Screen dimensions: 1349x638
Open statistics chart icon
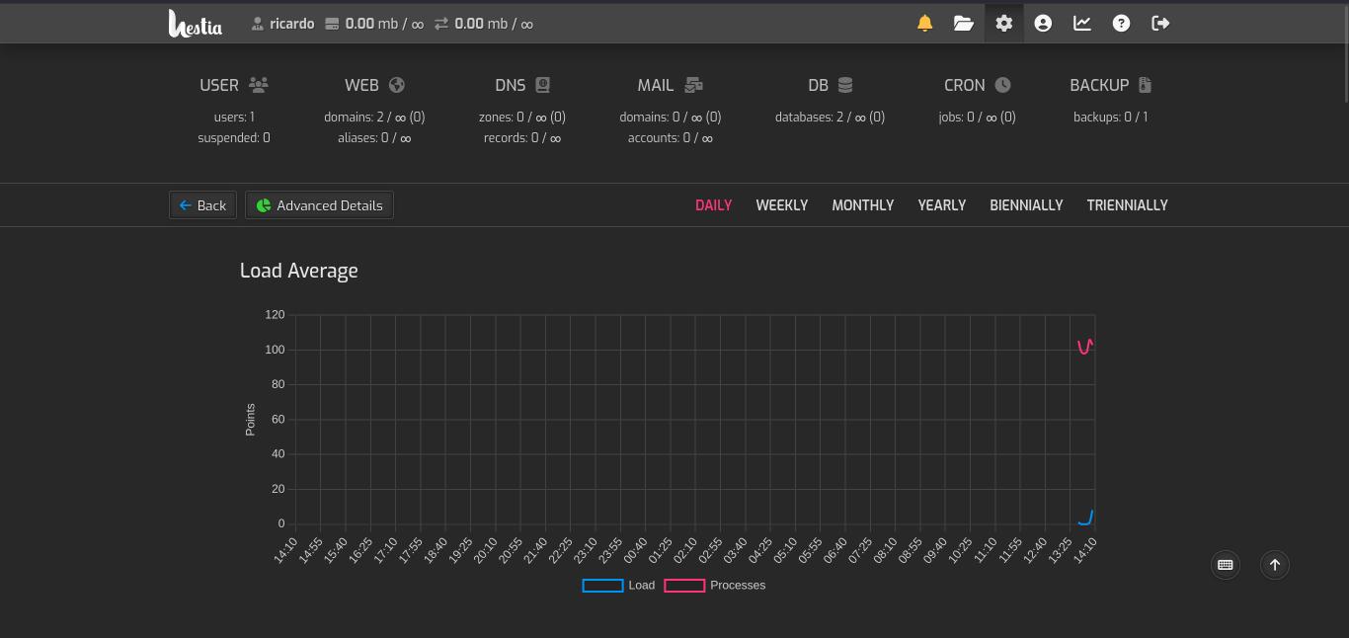(1082, 23)
